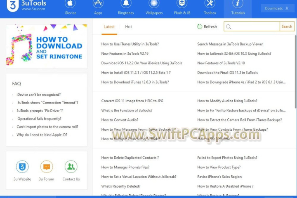Viewport: 297px width, 198px height.
Task: Open 'How to Install iOS 11.2.1 / iOS 11.2.5 Beta 1 ?'
Action: tap(136, 72)
